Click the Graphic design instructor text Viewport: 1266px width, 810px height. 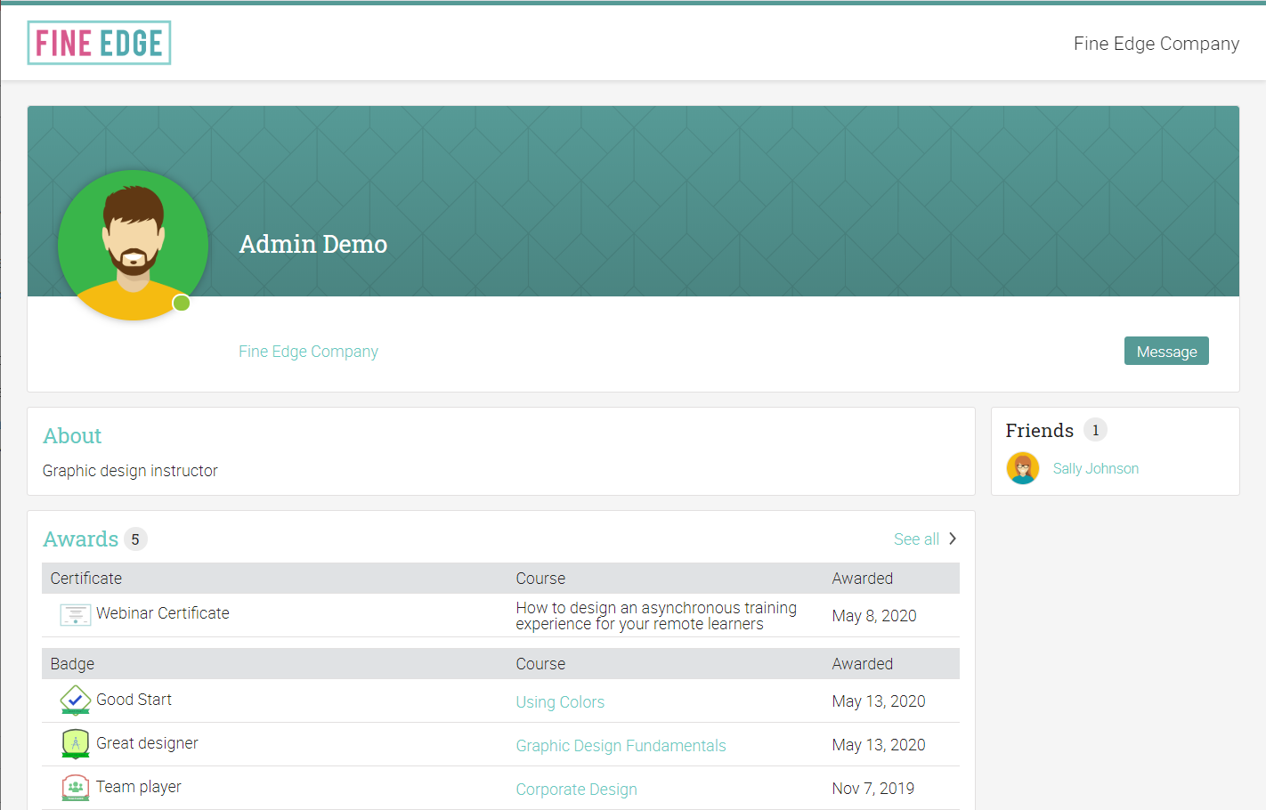click(130, 471)
